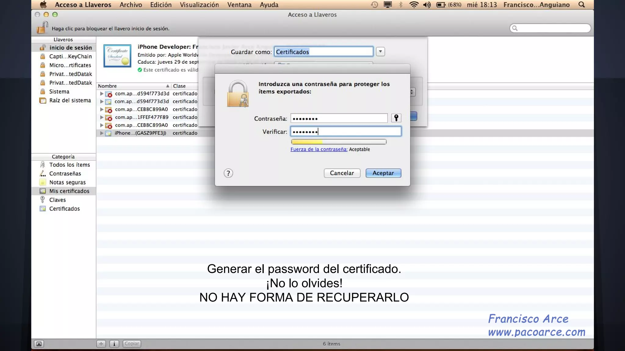
Task: Open the password assistant key icon
Action: click(396, 118)
